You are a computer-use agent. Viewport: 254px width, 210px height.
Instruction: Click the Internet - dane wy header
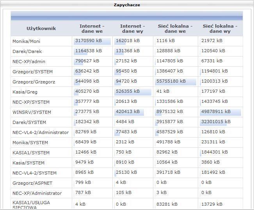click(x=133, y=28)
